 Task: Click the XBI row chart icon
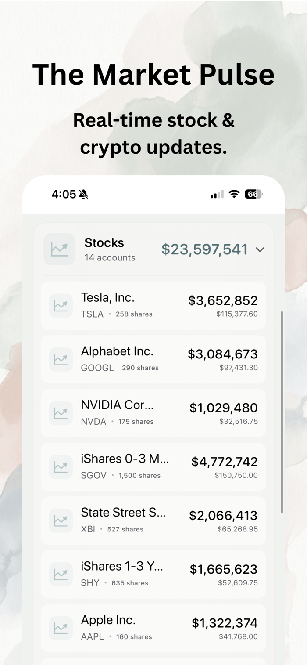pyautogui.click(x=61, y=520)
